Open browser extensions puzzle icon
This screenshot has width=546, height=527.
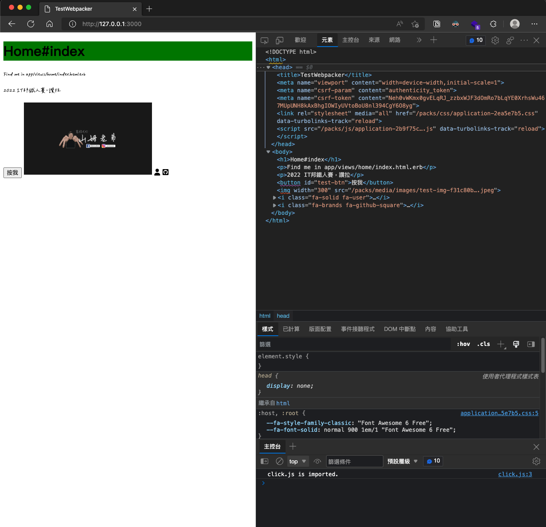coord(493,24)
